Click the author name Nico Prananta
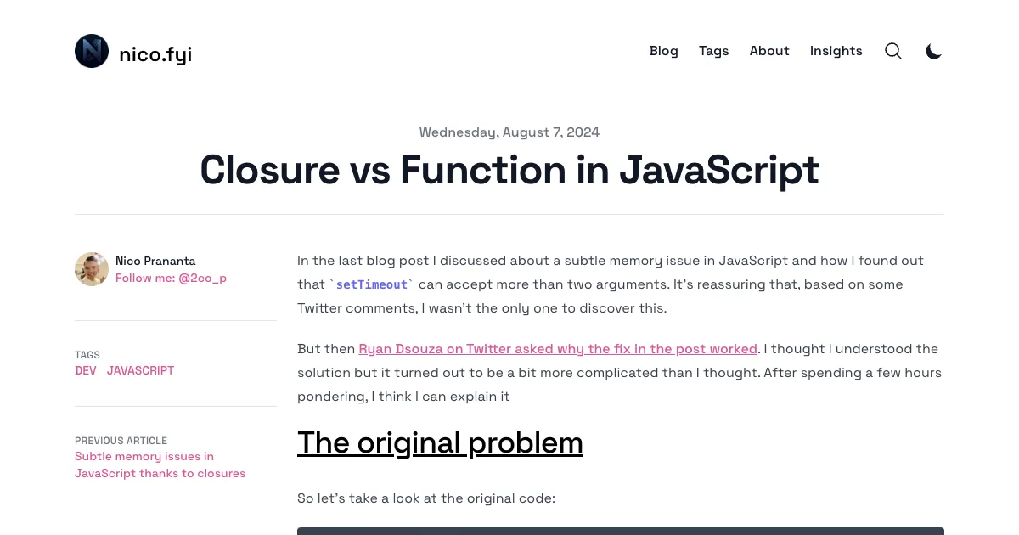The image size is (1019, 535). (x=155, y=261)
